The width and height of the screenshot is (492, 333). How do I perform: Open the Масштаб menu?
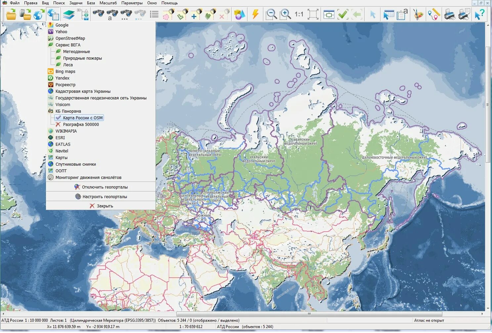coord(108,3)
